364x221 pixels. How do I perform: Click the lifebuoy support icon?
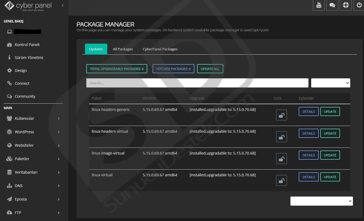pyautogui.click(x=346, y=5)
